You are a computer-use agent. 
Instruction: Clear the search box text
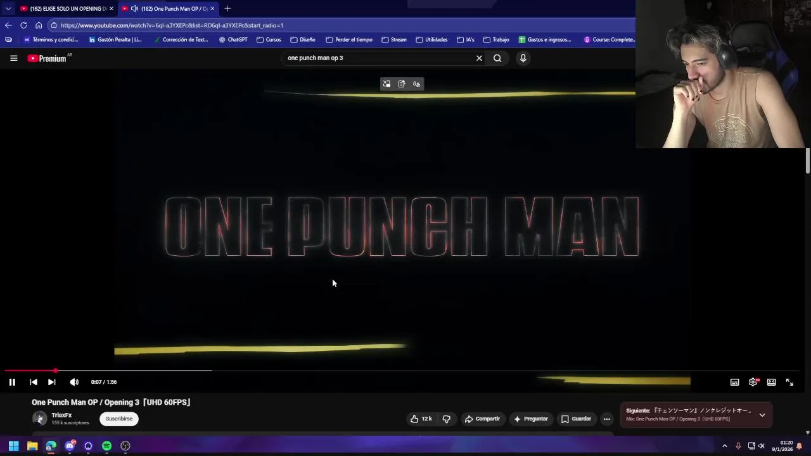[x=479, y=58]
